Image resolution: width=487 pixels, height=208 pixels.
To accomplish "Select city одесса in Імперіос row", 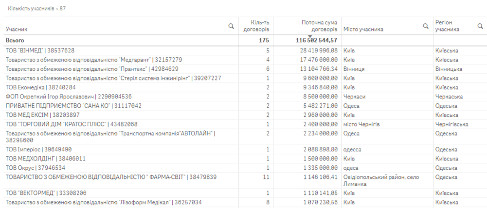I will pos(352,149).
